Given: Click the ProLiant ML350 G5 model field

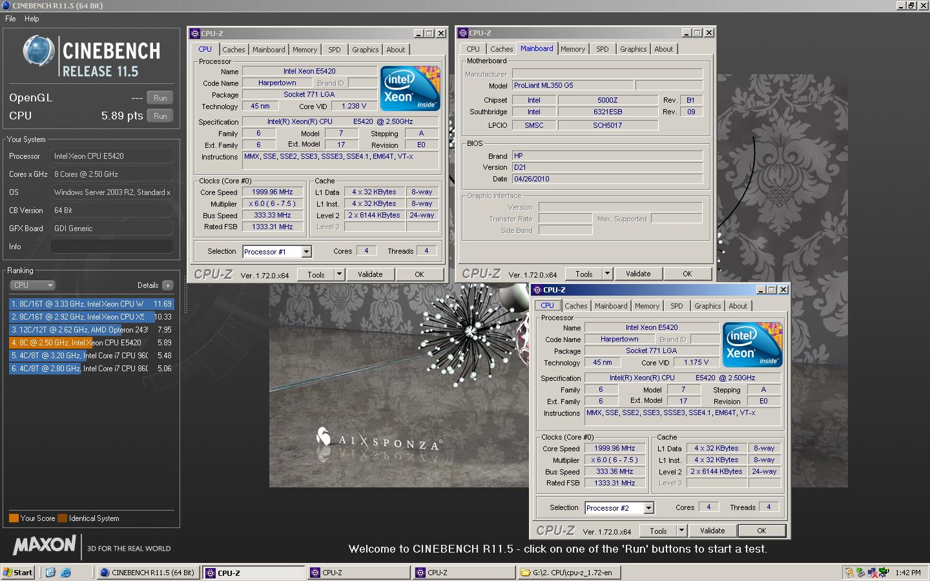Looking at the screenshot, I should click(x=572, y=85).
